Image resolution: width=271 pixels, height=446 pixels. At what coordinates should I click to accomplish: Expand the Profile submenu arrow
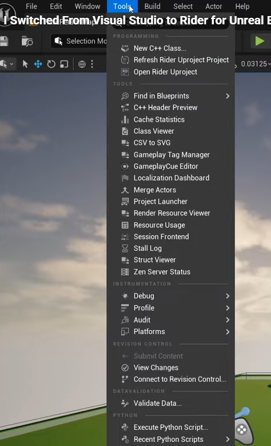(x=228, y=308)
